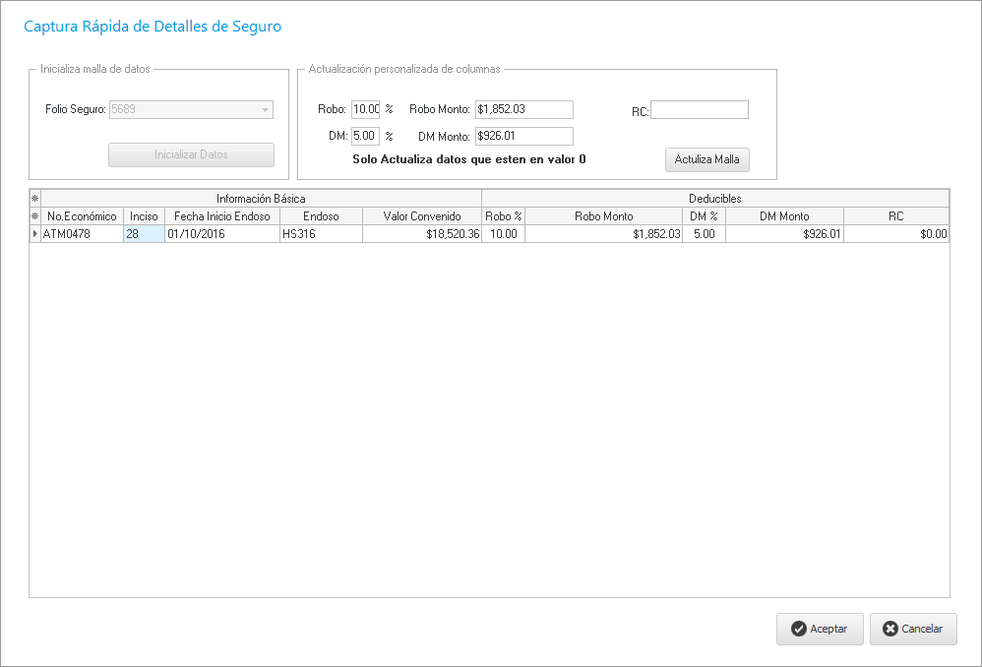Click the row indicator arrow beside ATM0478
This screenshot has height=667, width=982.
35,234
